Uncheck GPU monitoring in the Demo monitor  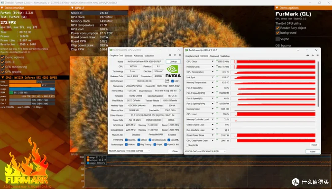[x=3, y=67]
